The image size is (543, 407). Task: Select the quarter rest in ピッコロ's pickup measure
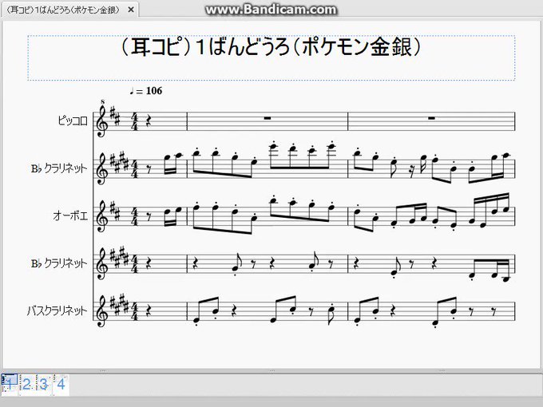149,121
